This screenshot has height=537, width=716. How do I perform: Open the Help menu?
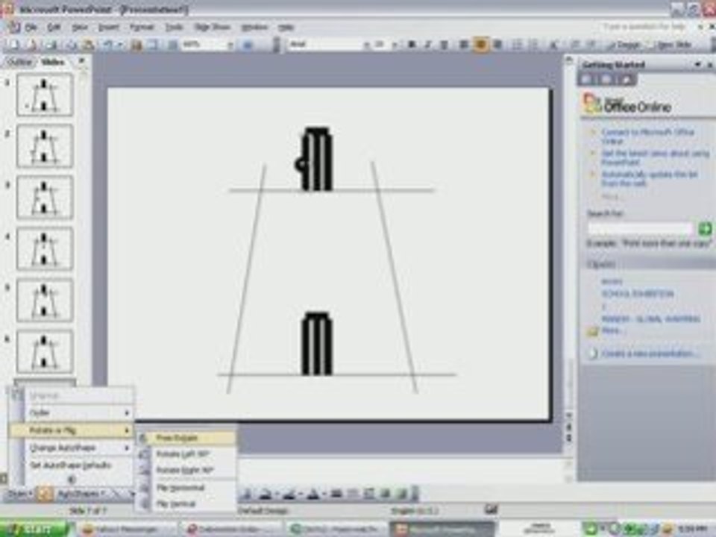286,28
